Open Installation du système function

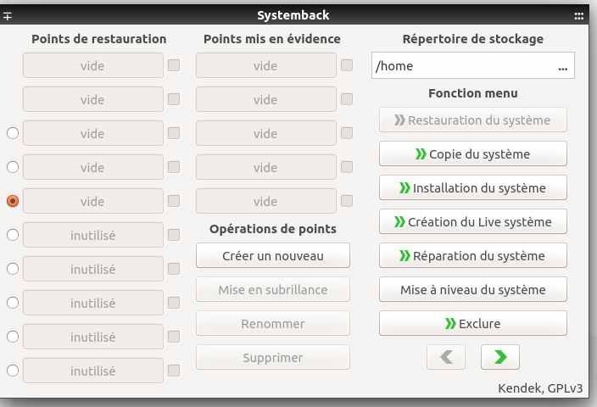(x=472, y=187)
